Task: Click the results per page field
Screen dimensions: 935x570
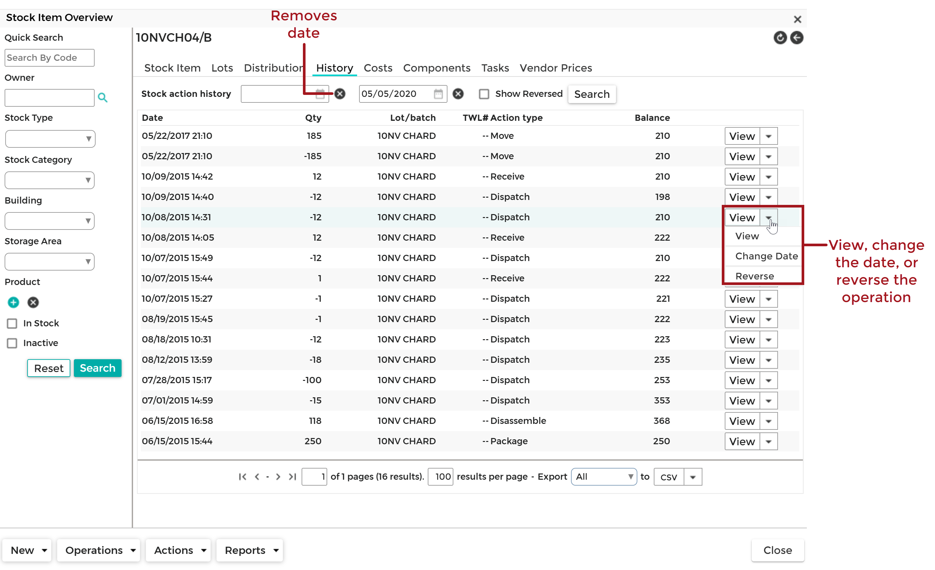Action: [440, 477]
